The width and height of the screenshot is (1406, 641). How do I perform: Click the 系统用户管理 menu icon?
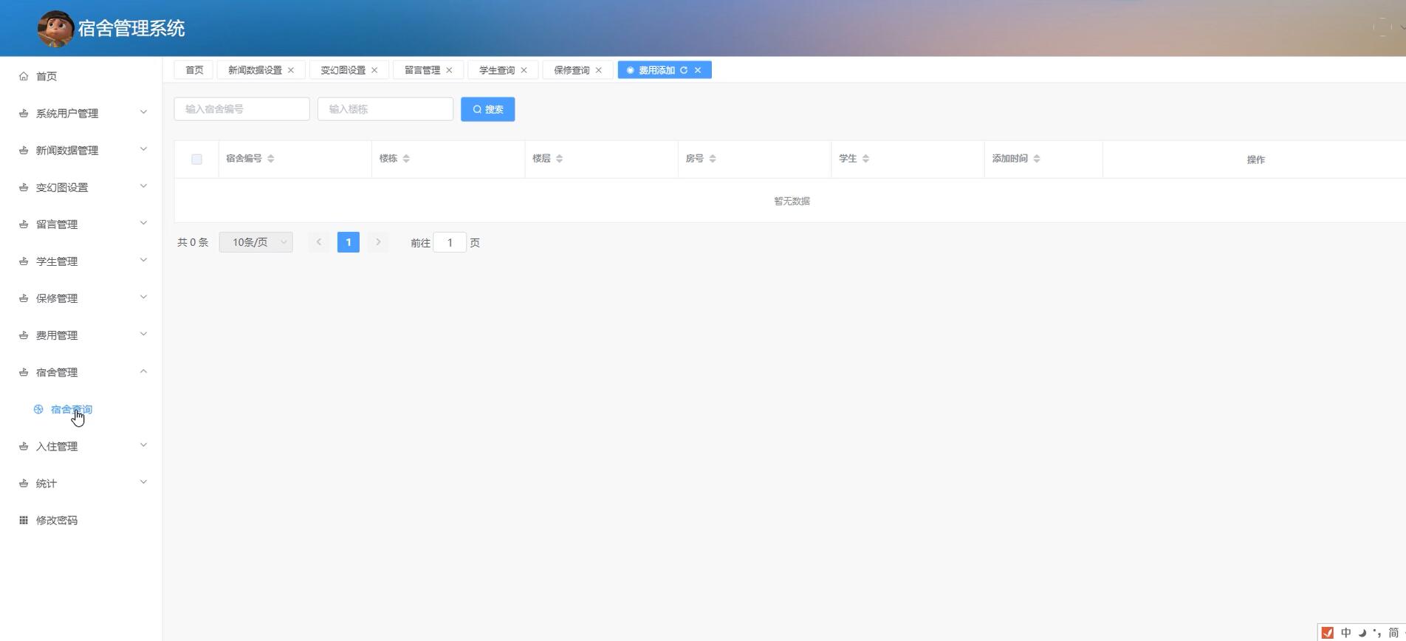24,113
